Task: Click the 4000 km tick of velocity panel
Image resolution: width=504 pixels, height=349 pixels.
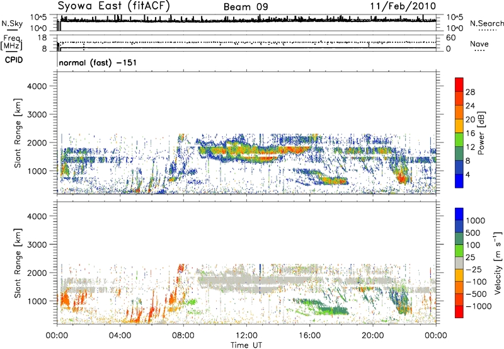Action: [x=37, y=216]
